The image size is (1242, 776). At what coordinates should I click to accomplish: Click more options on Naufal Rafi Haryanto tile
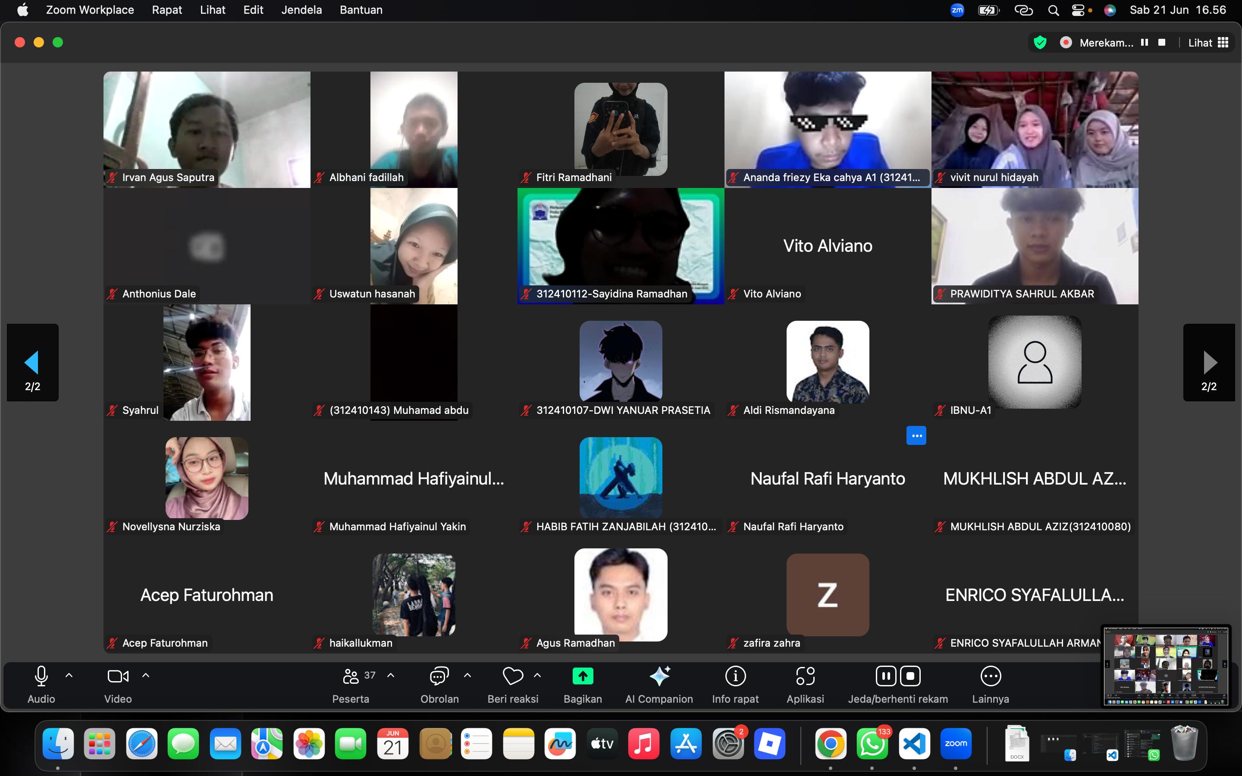click(x=916, y=436)
